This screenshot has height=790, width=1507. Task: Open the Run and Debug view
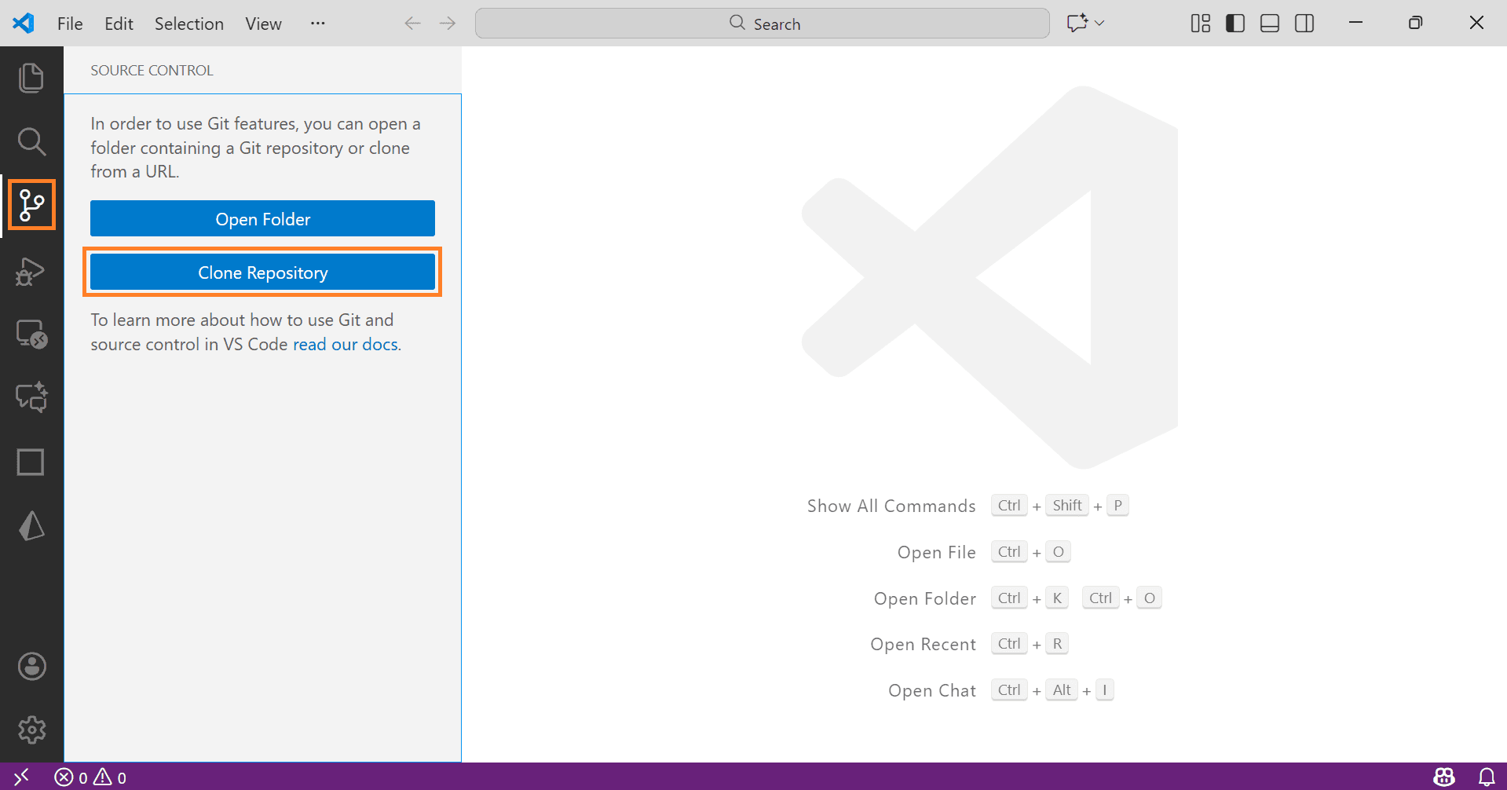[x=31, y=271]
